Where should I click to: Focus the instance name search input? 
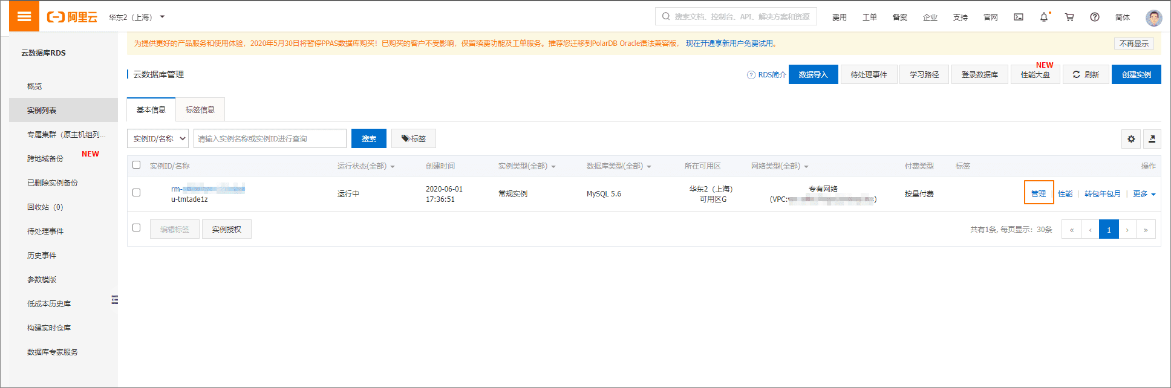tap(270, 138)
